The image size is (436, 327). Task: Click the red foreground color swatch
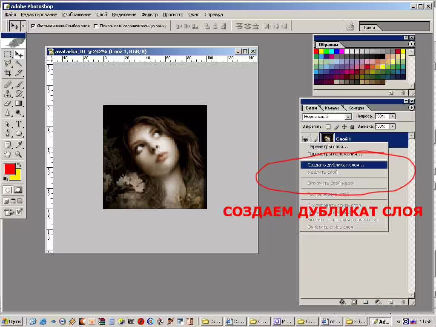click(x=9, y=169)
